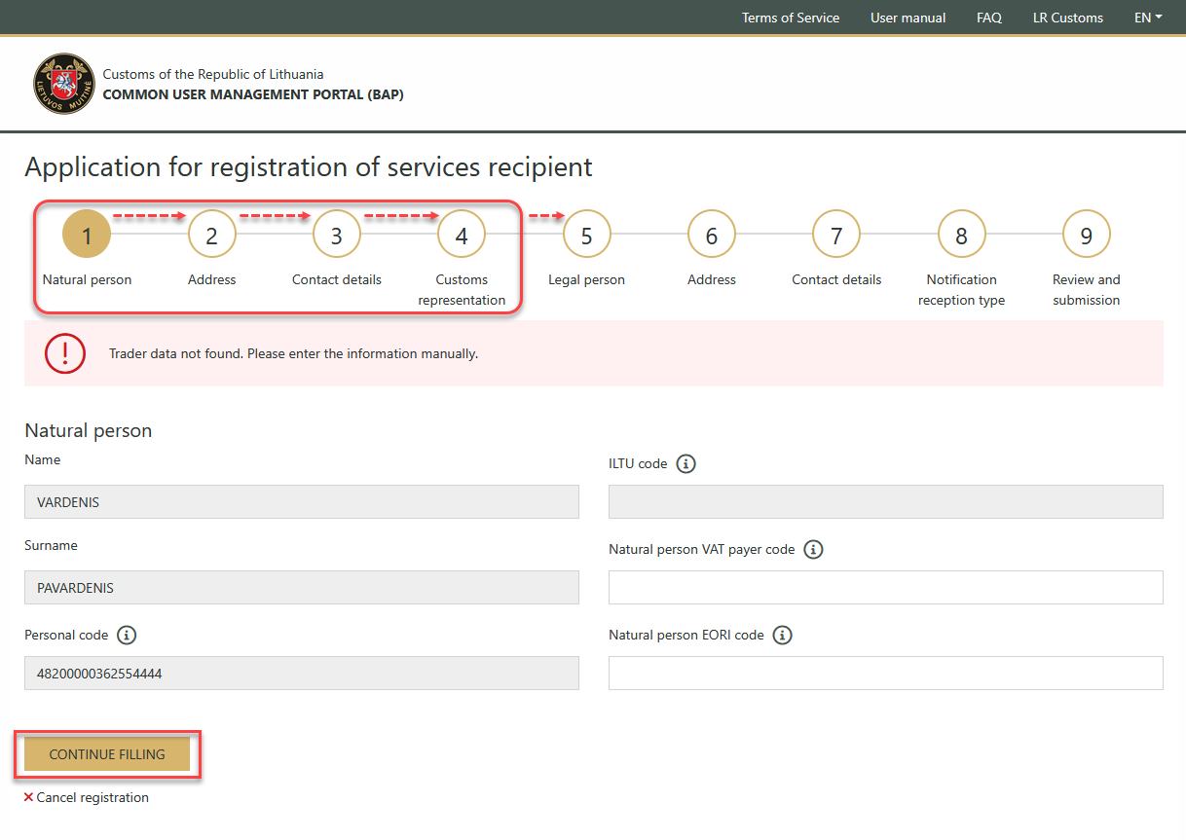Click the Personal code info icon
The image size is (1186, 840).
click(x=127, y=636)
